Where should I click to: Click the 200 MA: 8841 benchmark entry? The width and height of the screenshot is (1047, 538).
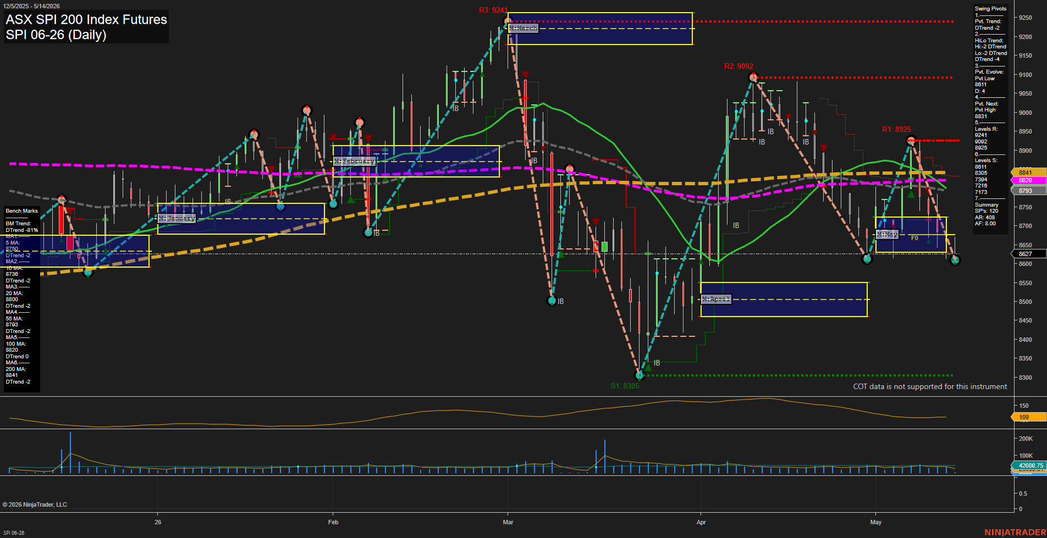click(15, 372)
